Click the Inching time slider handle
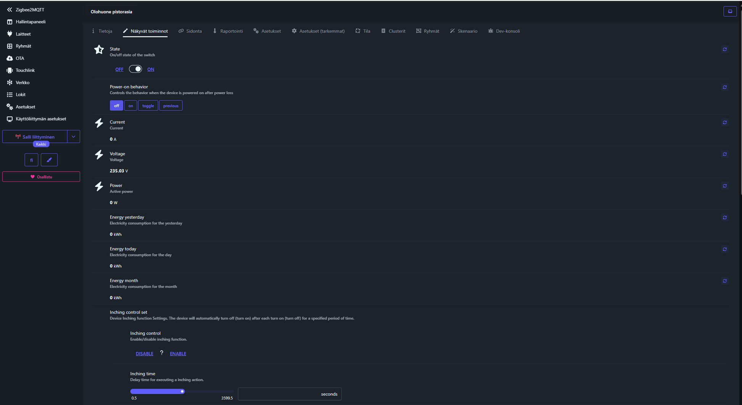Image resolution: width=742 pixels, height=405 pixels. (x=182, y=391)
